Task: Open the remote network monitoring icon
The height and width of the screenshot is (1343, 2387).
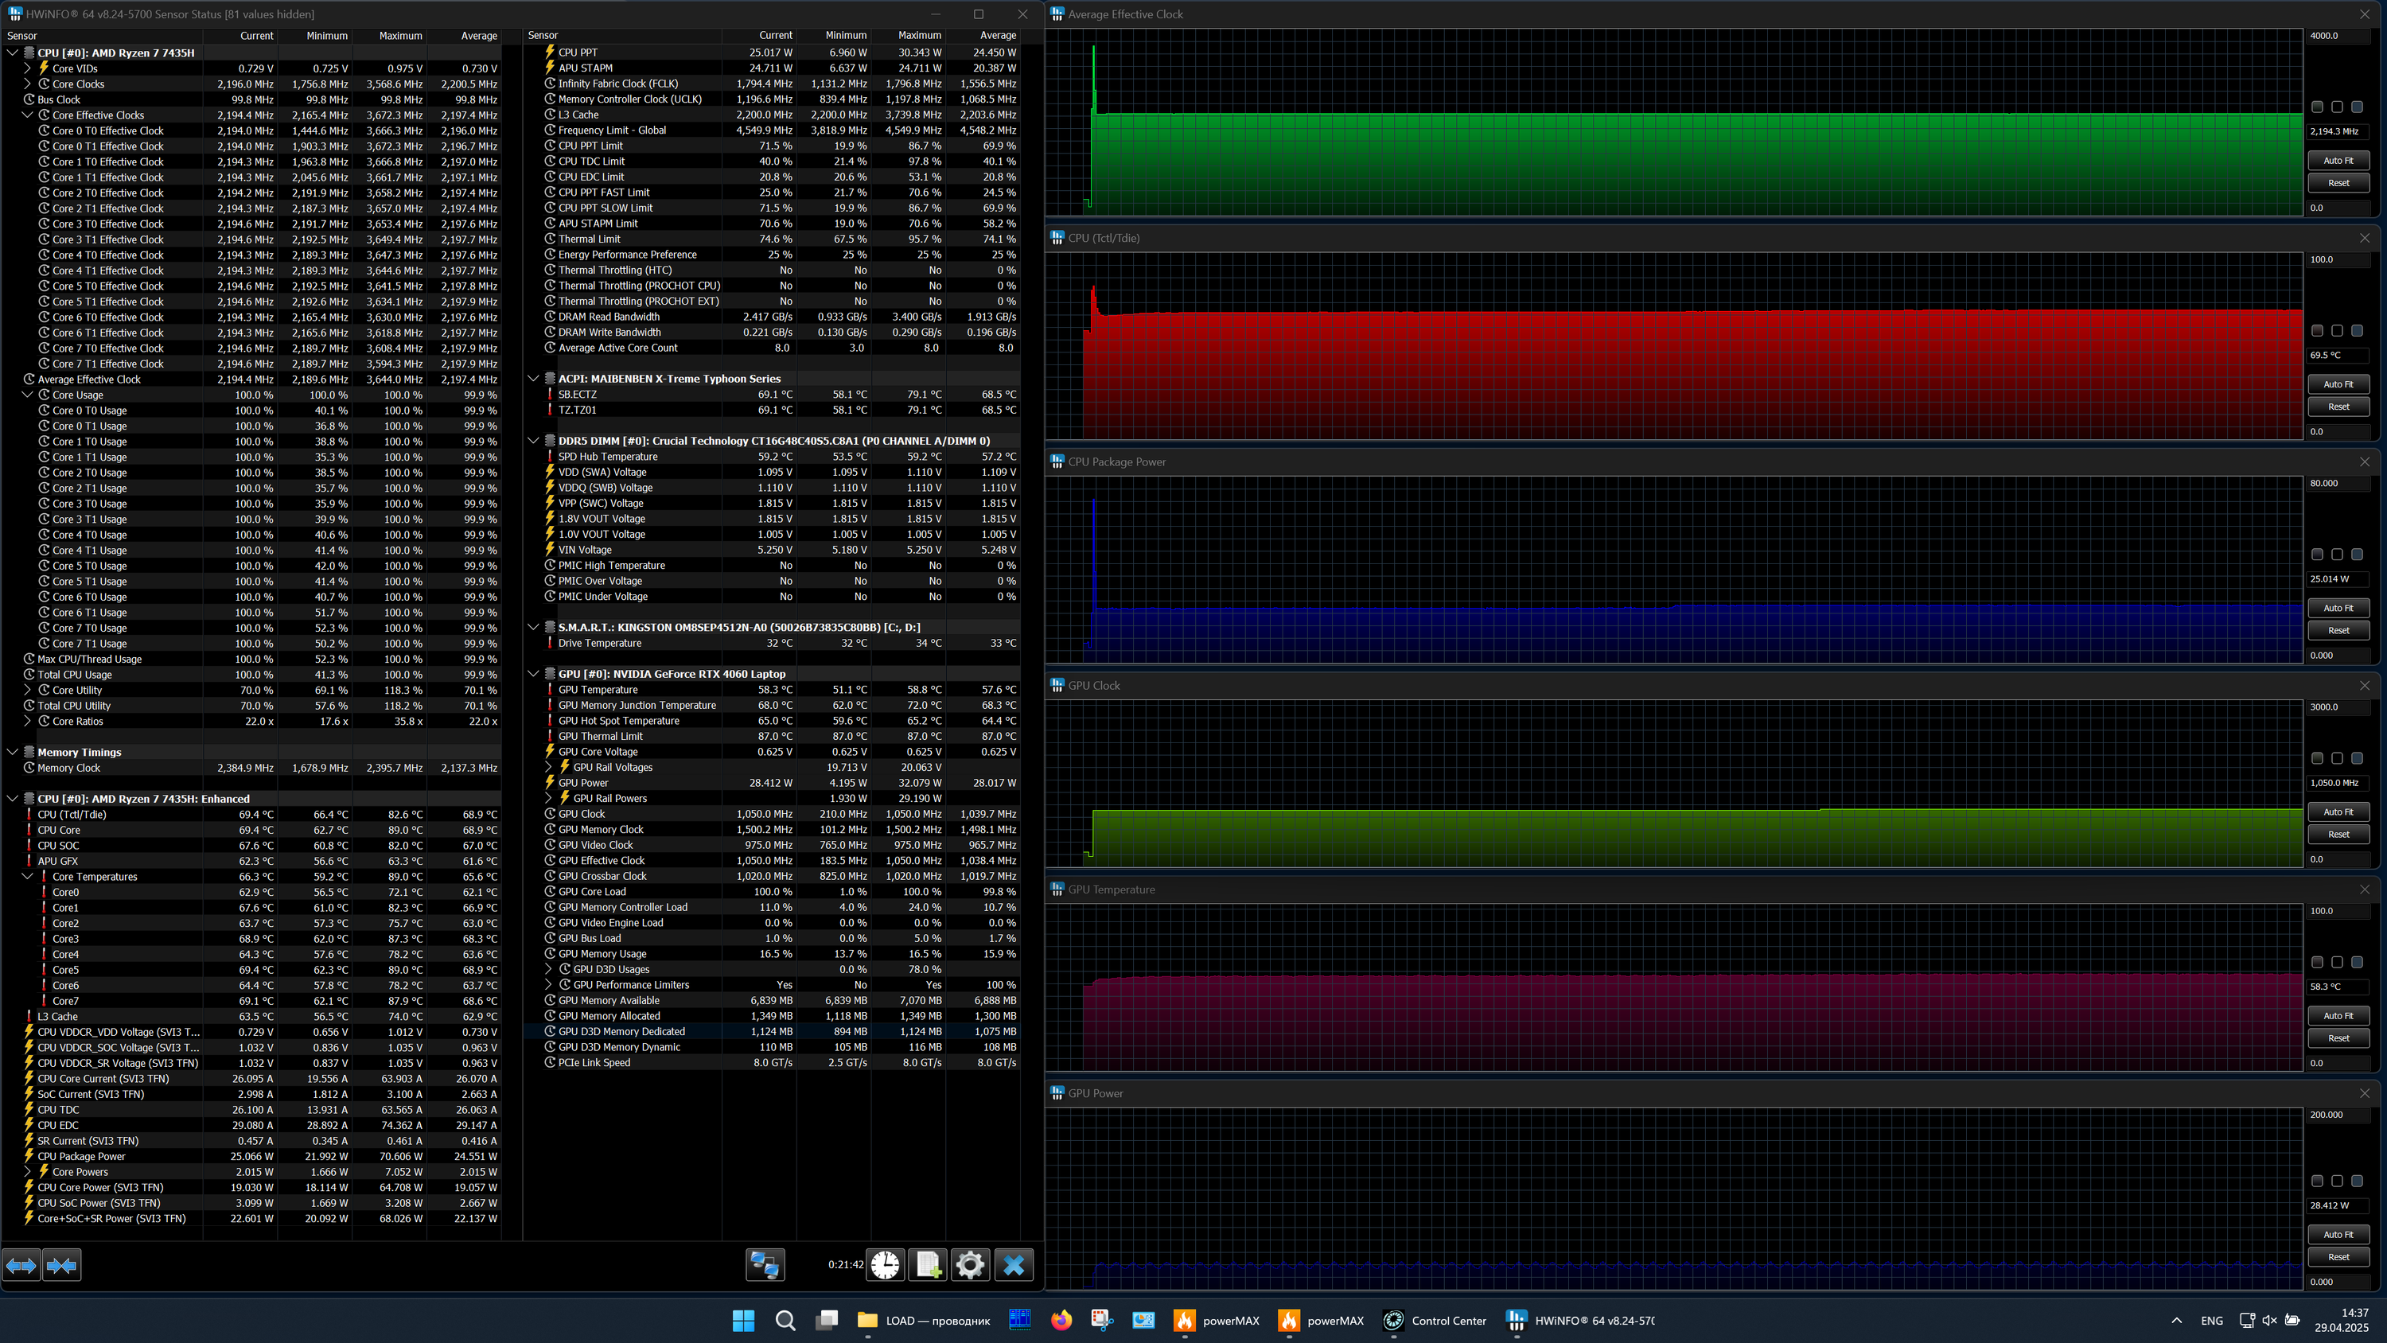Action: coord(765,1265)
